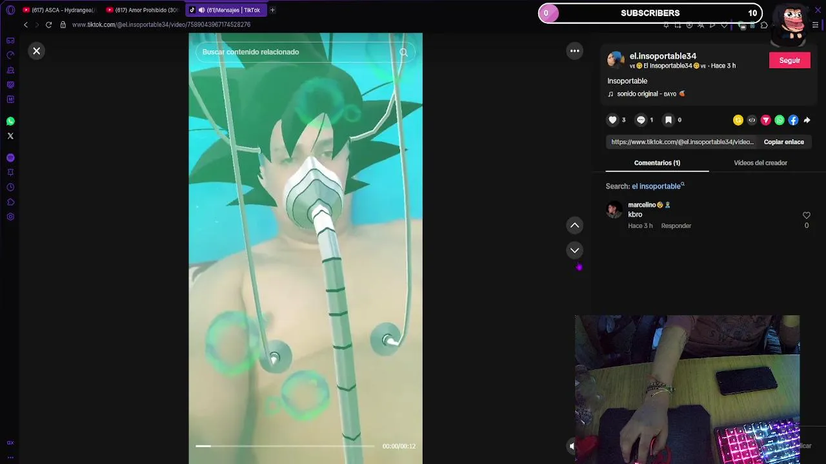This screenshot has height=464, width=826.
Task: Click the embed code icon
Action: [x=752, y=120]
